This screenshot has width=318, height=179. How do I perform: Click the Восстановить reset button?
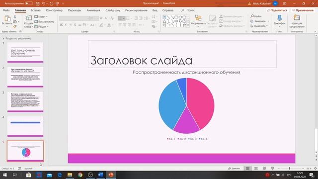coord(44,21)
